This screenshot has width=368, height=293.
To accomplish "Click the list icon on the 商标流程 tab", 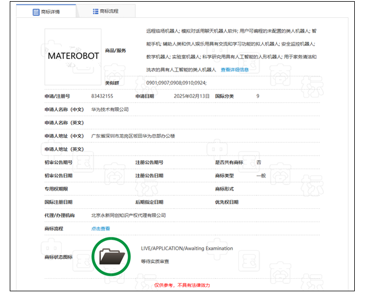I will (95, 11).
